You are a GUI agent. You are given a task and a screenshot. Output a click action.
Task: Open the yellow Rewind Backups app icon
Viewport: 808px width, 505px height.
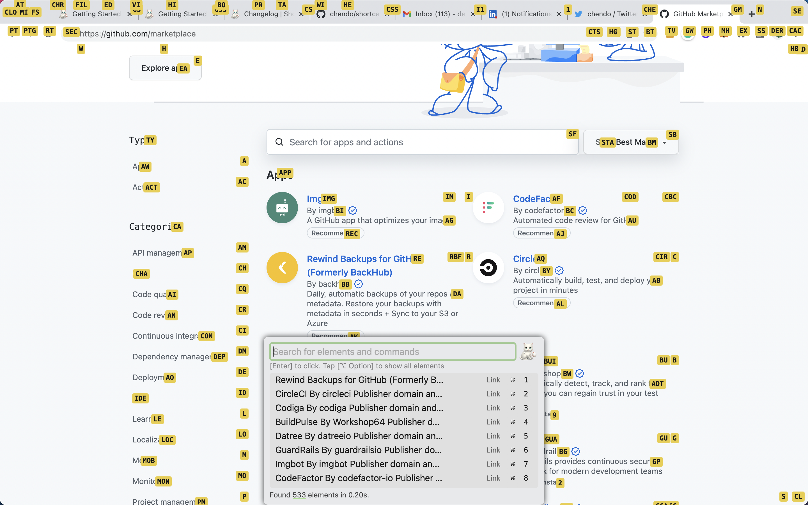[282, 268]
